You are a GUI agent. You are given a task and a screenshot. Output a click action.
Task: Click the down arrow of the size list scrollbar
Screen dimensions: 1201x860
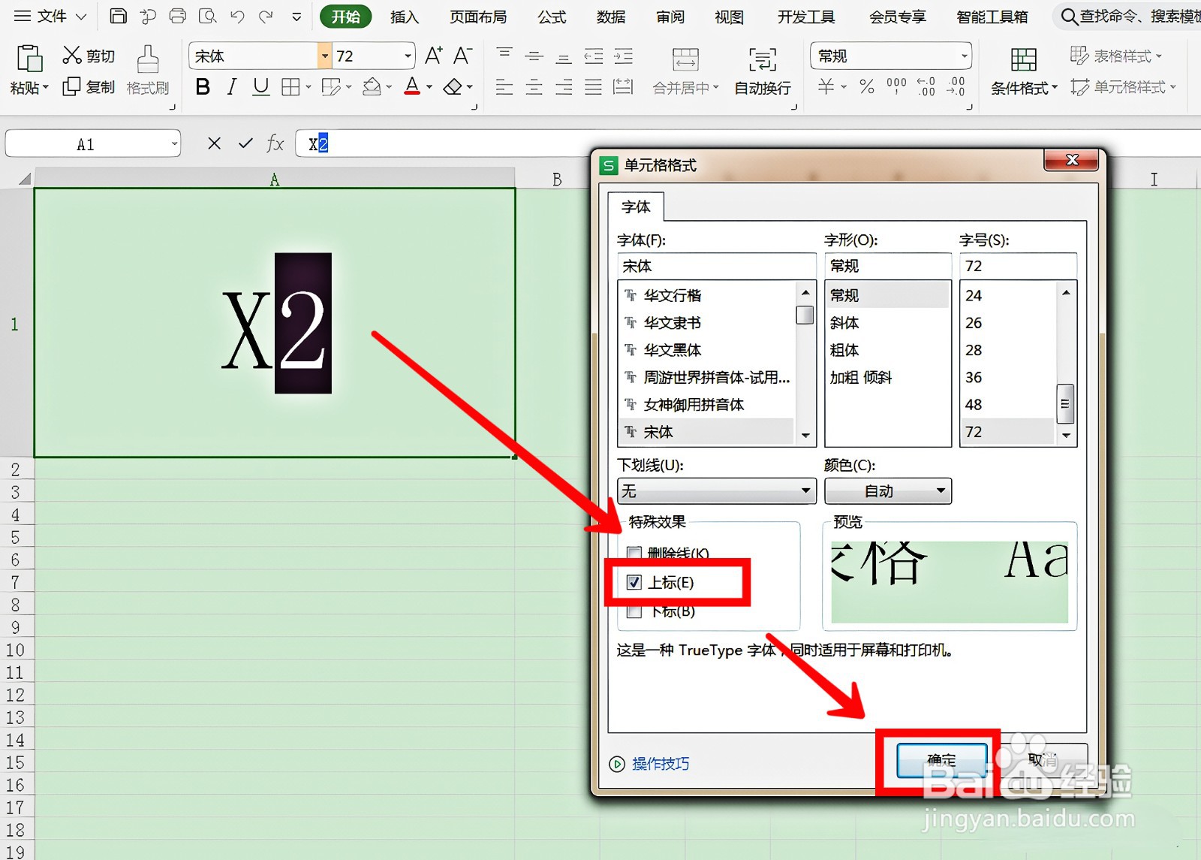tap(1066, 436)
